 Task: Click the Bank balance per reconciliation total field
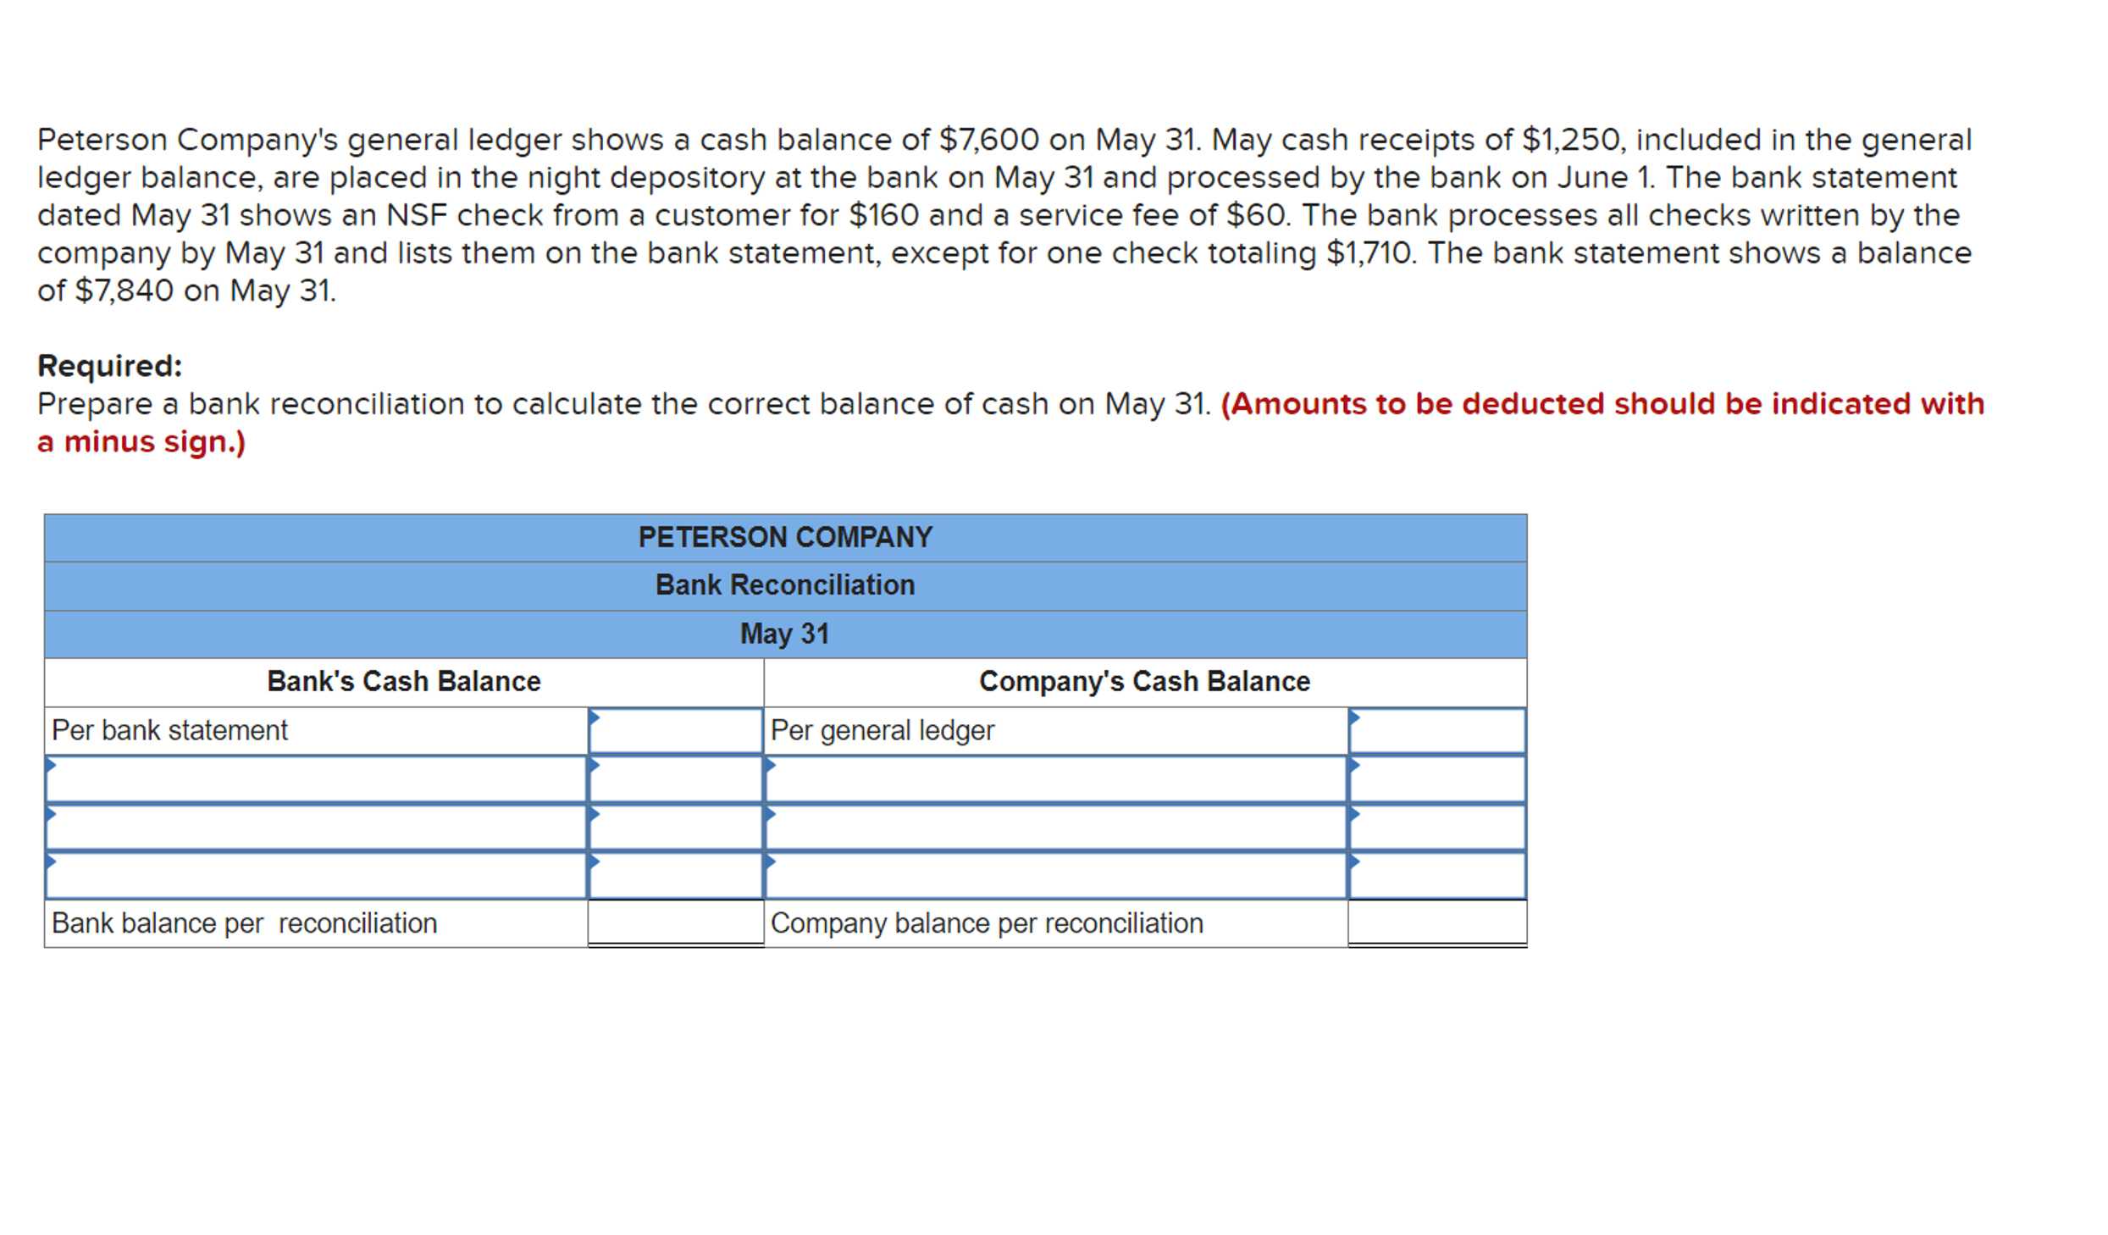[675, 922]
